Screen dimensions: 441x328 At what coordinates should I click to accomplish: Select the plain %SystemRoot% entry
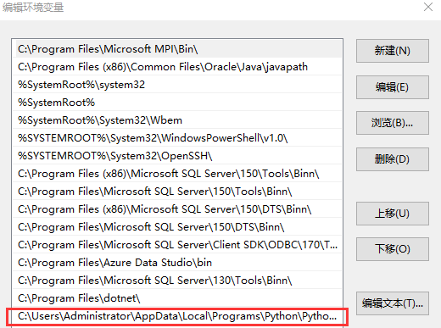tap(177, 103)
